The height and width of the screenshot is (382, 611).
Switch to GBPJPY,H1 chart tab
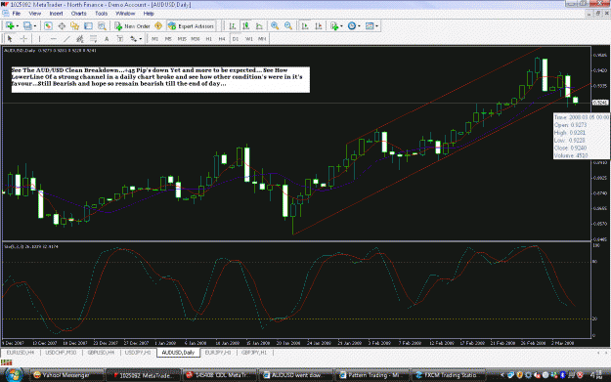tap(253, 353)
